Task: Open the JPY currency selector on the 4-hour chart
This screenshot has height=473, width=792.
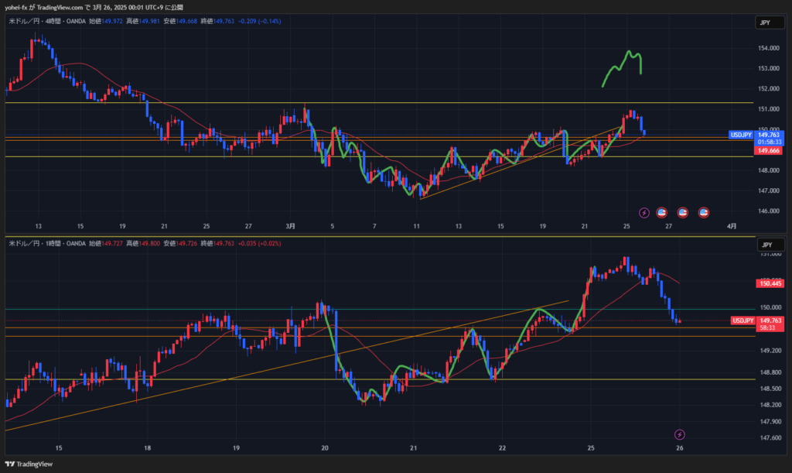Action: (770, 22)
